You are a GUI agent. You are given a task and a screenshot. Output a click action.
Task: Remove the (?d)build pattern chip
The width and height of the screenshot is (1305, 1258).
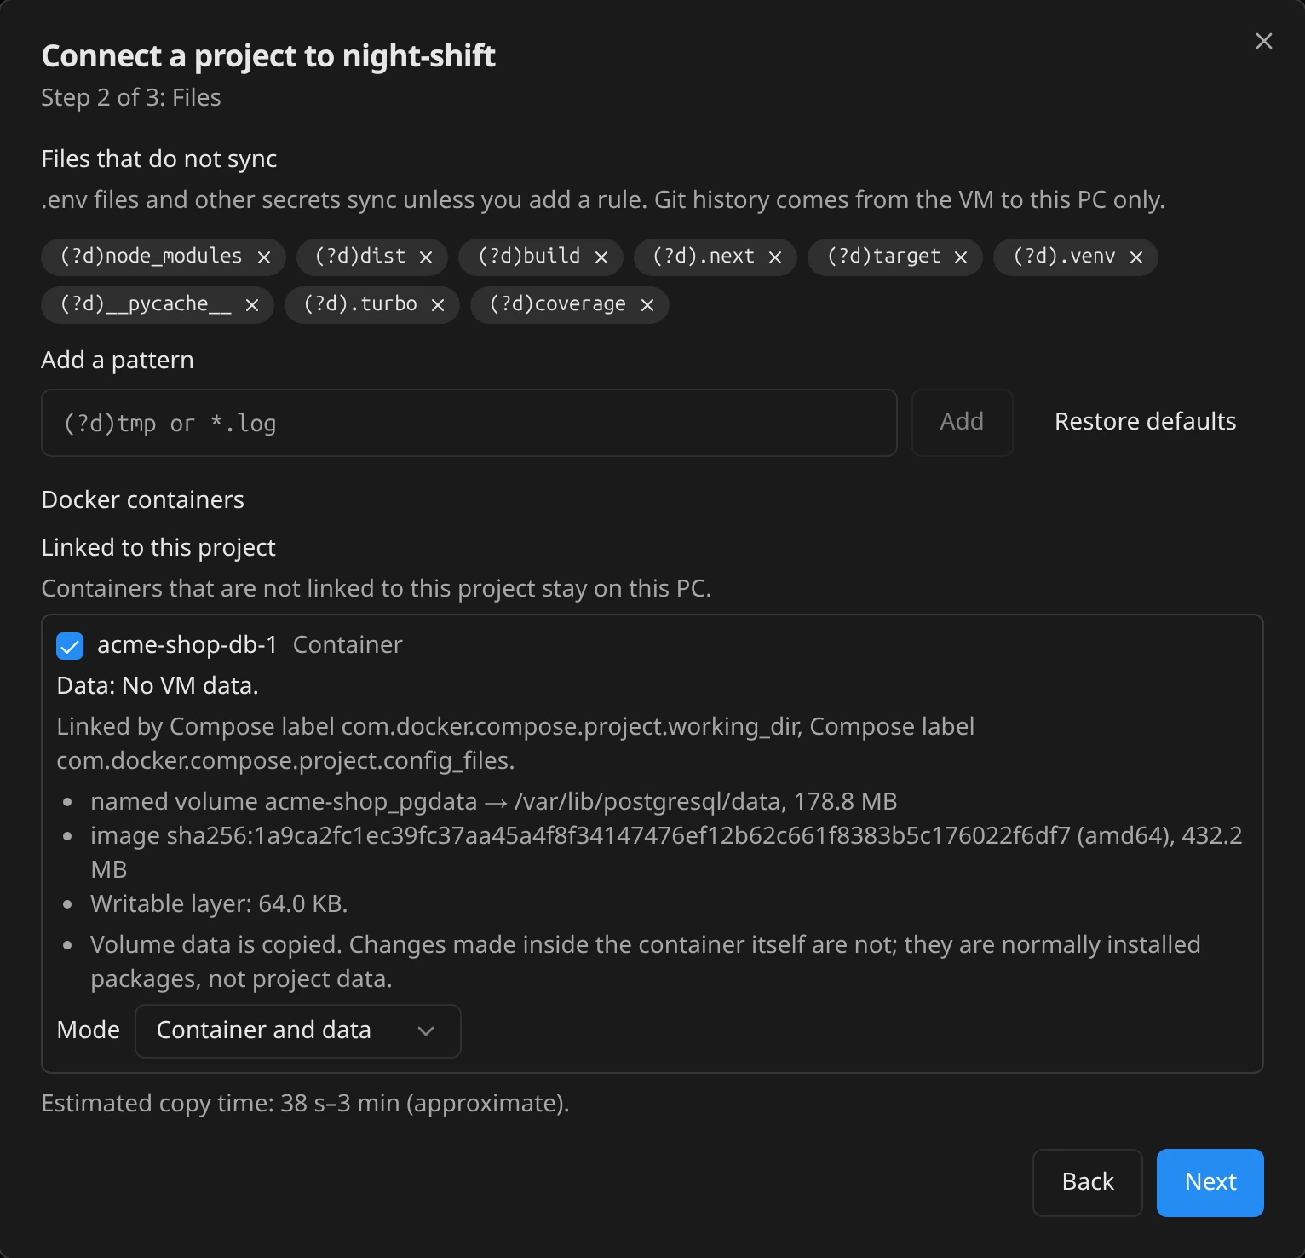pyautogui.click(x=601, y=257)
